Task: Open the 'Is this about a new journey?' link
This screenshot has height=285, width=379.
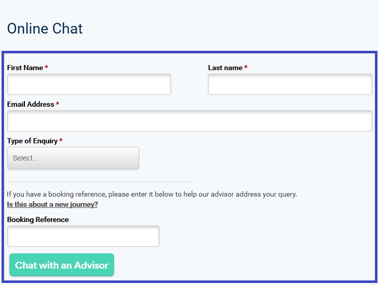Action: [x=53, y=204]
